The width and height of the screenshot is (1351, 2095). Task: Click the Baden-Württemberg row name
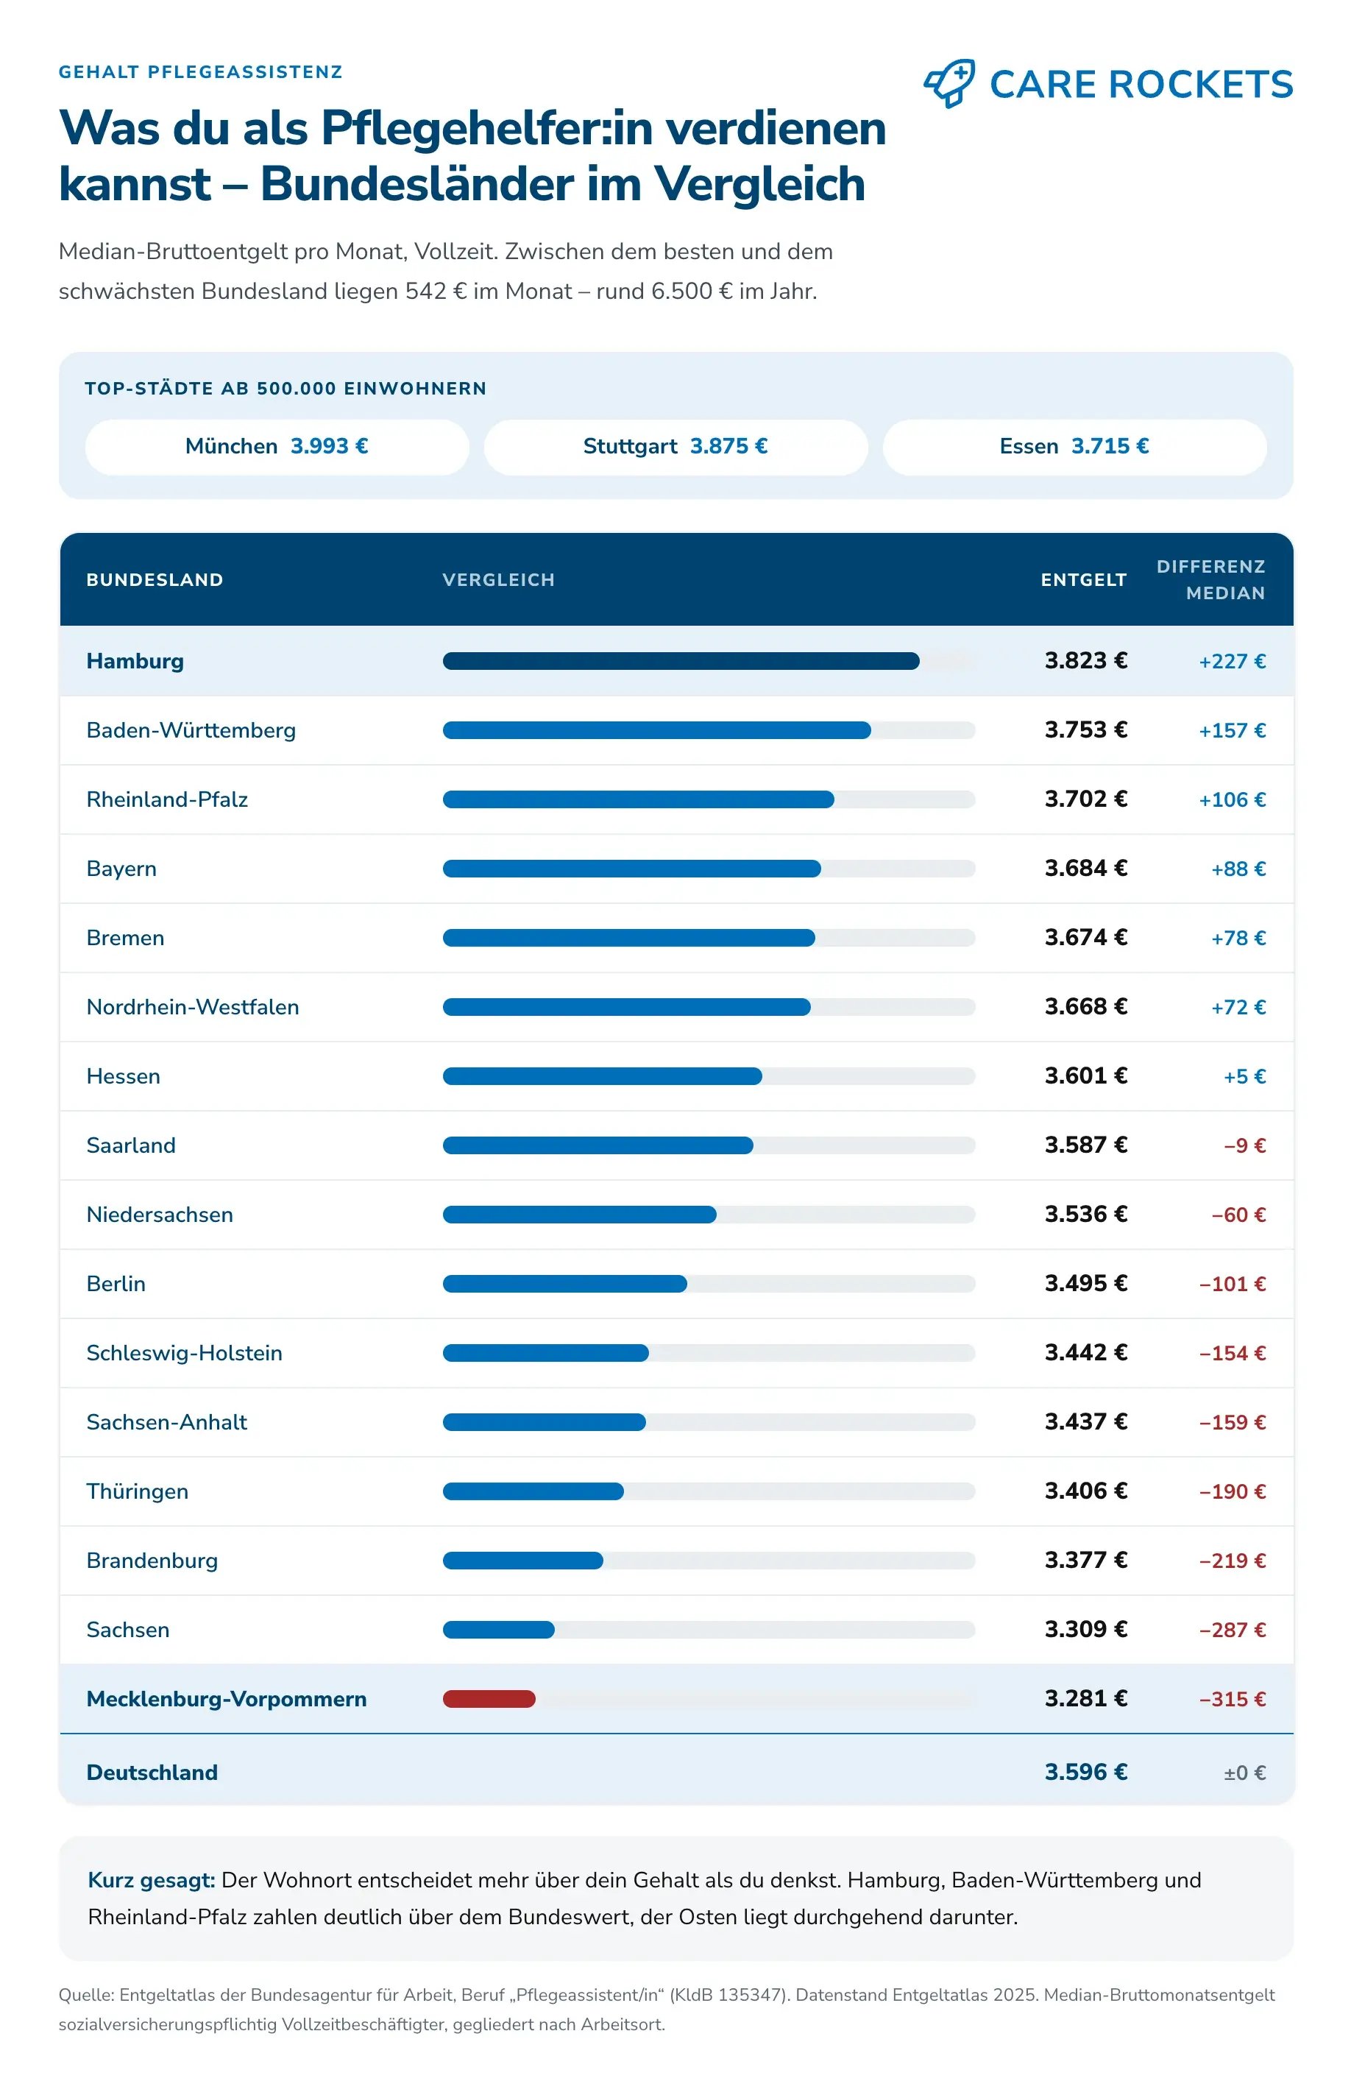pyautogui.click(x=191, y=730)
